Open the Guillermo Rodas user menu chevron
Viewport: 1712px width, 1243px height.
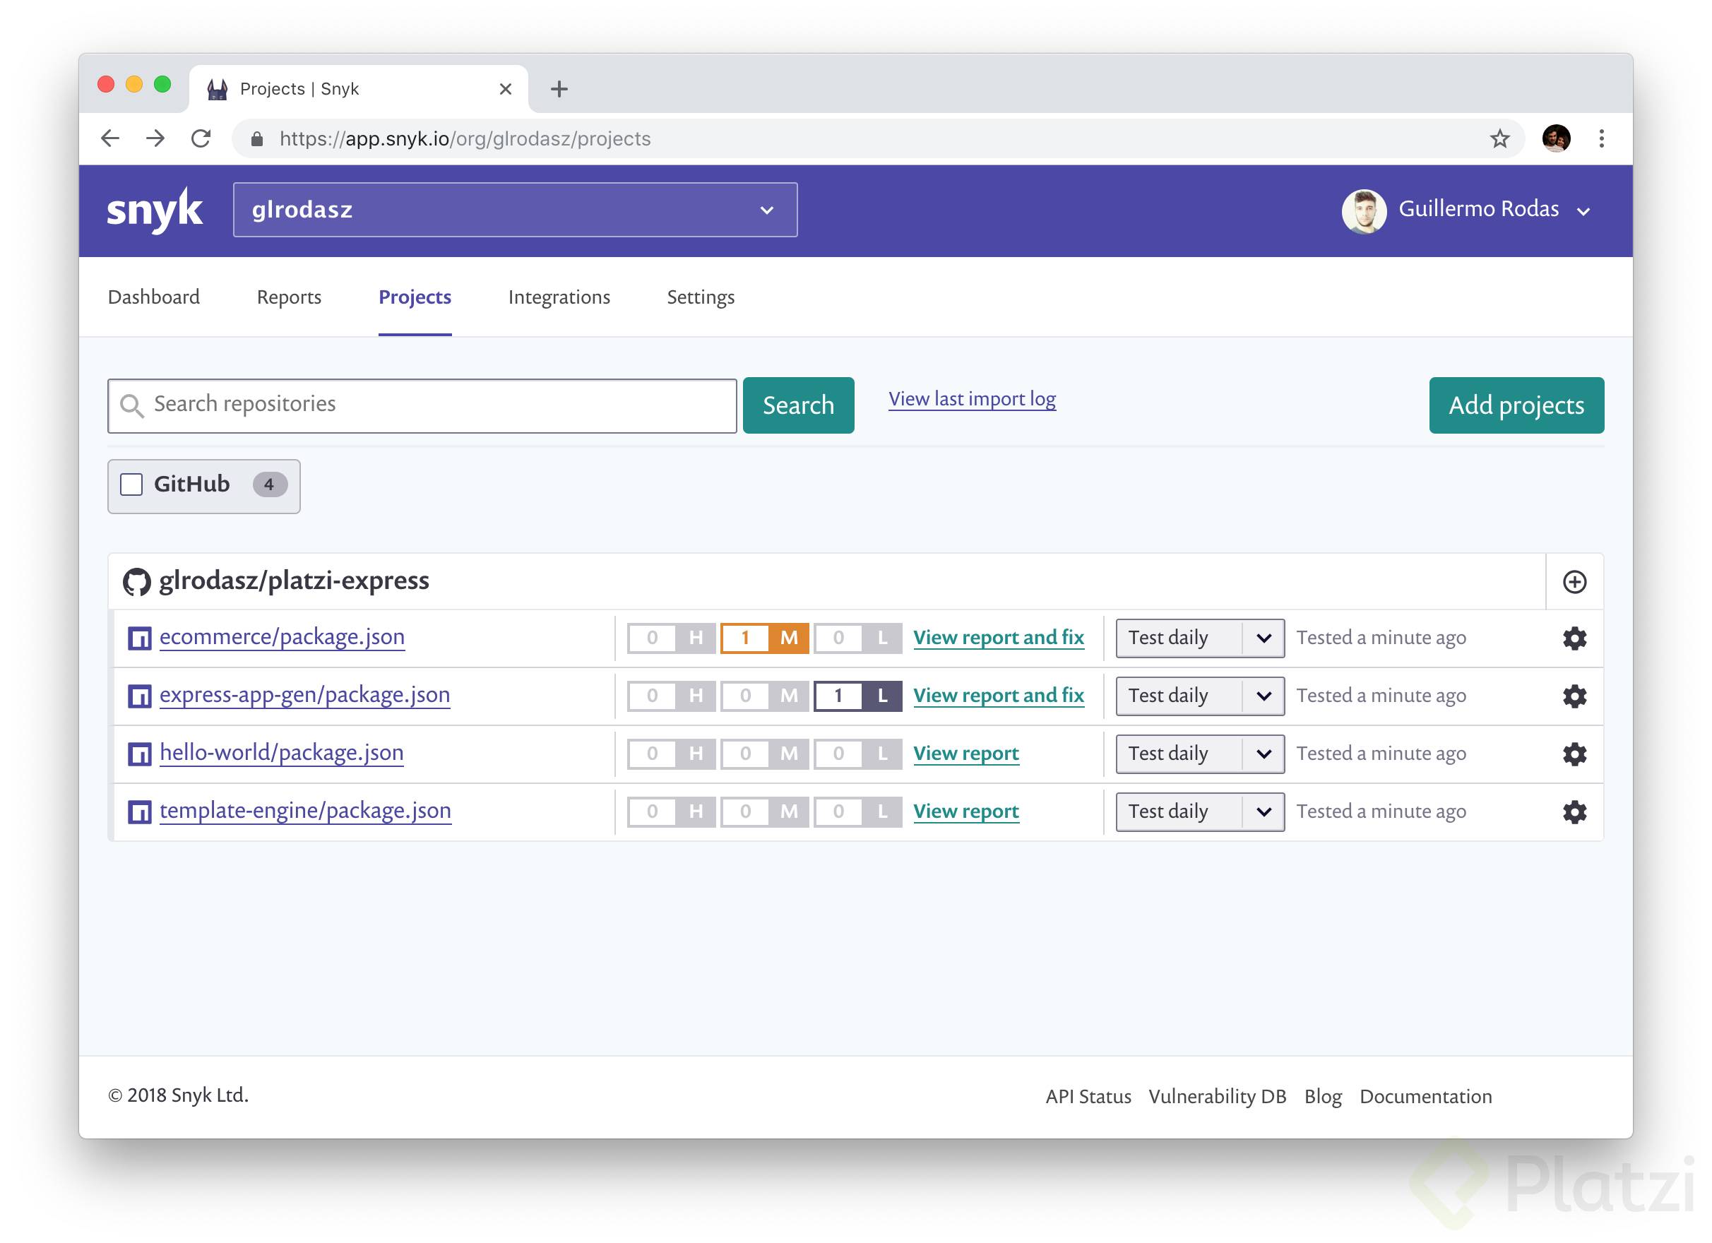pyautogui.click(x=1583, y=212)
